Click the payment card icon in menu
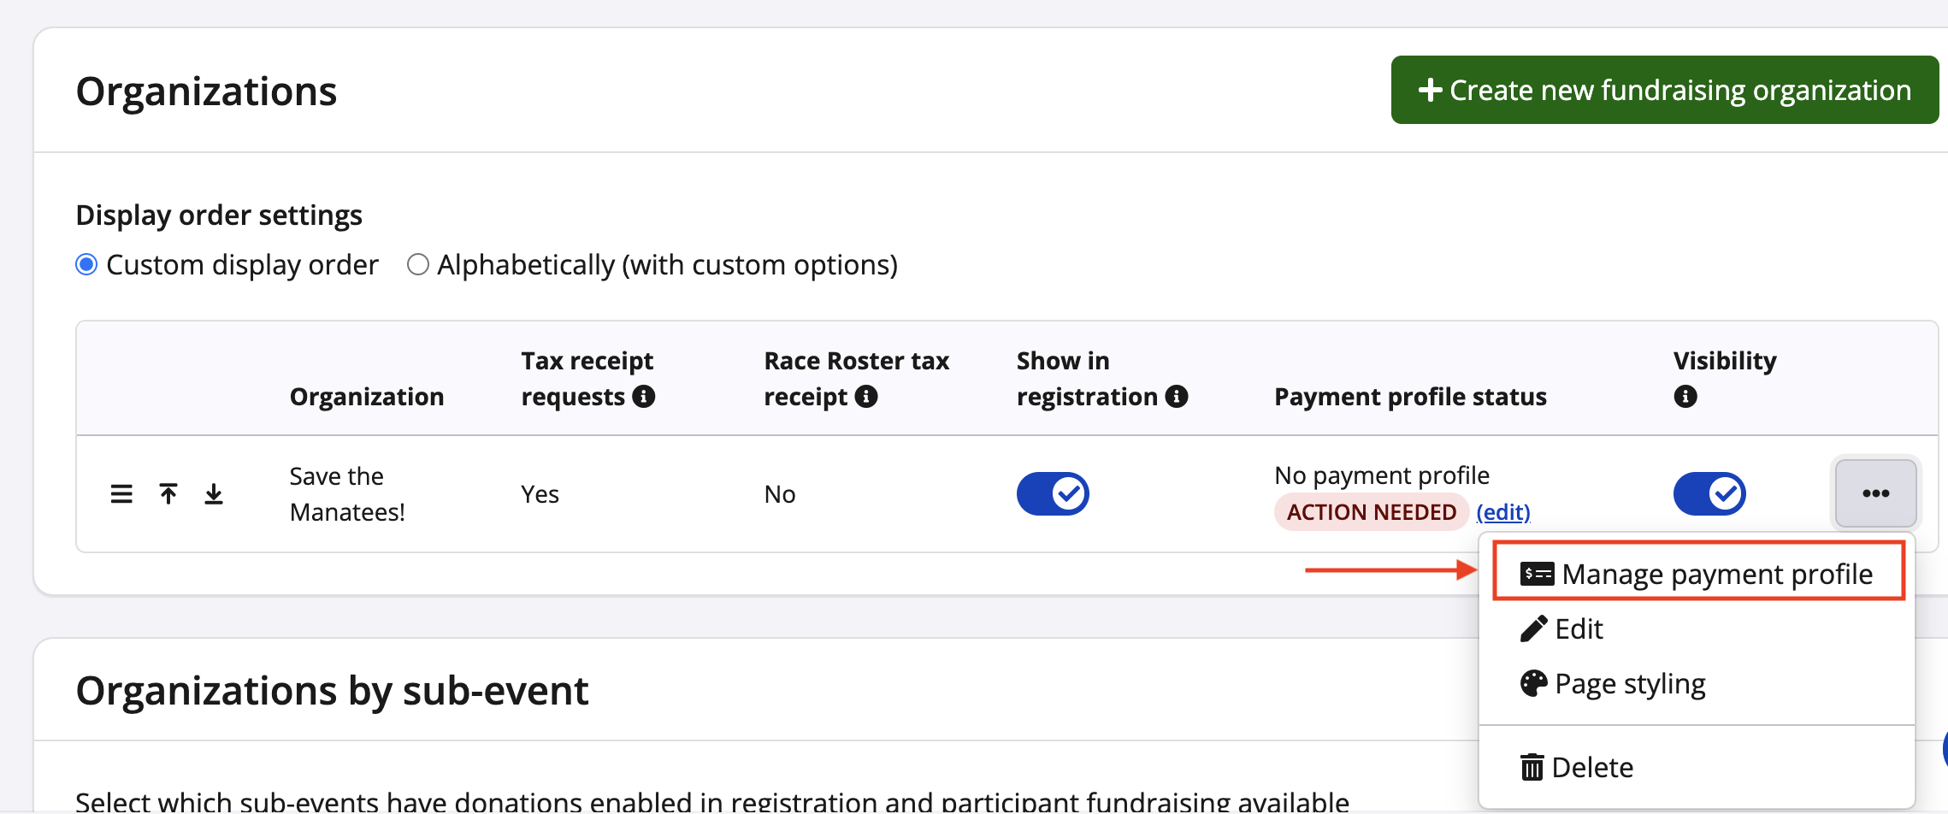This screenshot has width=1948, height=814. 1537,574
